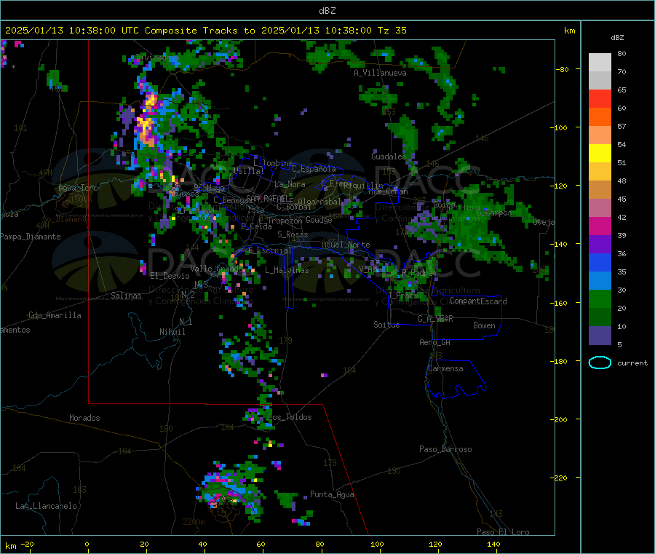Pick the dark orange 57–60 dBZ swatch
Screen dimensions: 655x554
click(600, 117)
